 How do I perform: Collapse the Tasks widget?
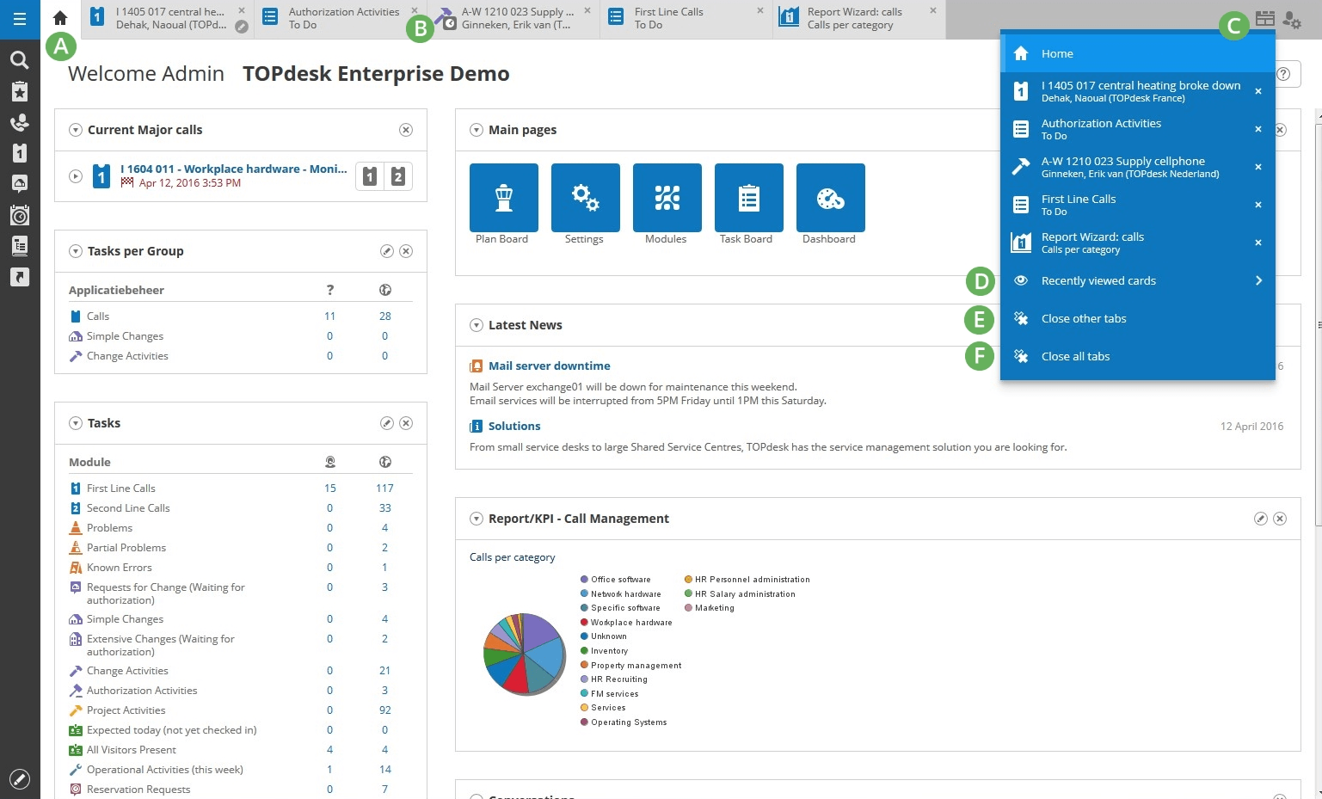76,423
